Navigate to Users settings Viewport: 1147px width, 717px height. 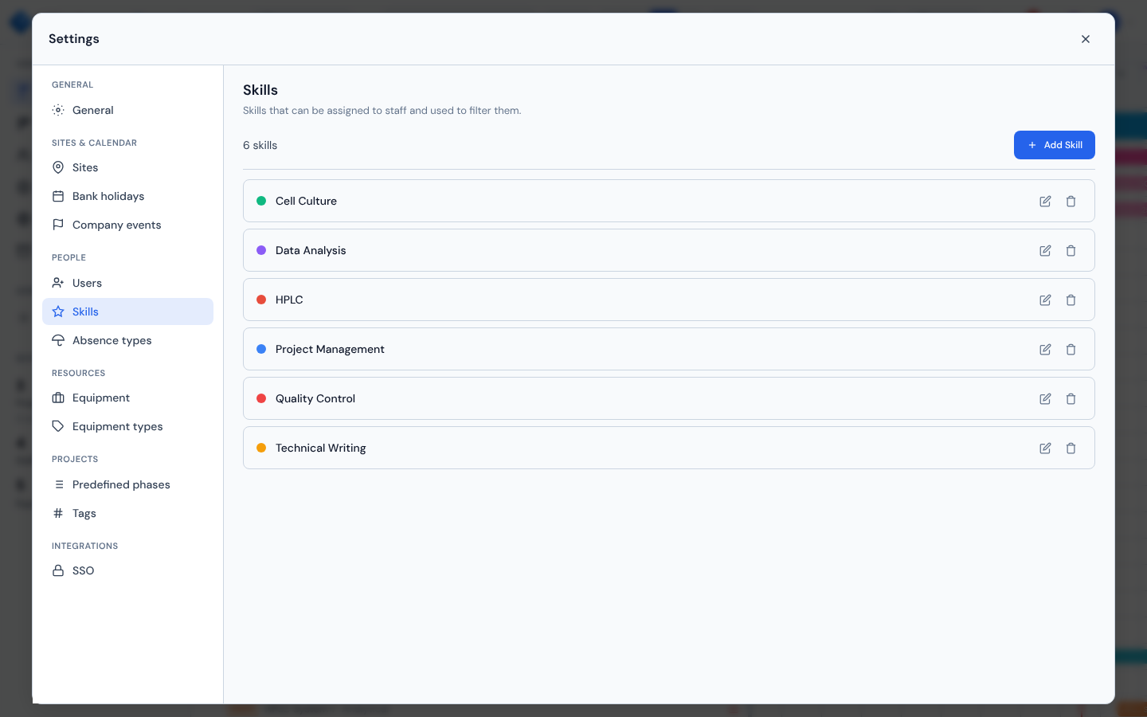pyautogui.click(x=127, y=283)
